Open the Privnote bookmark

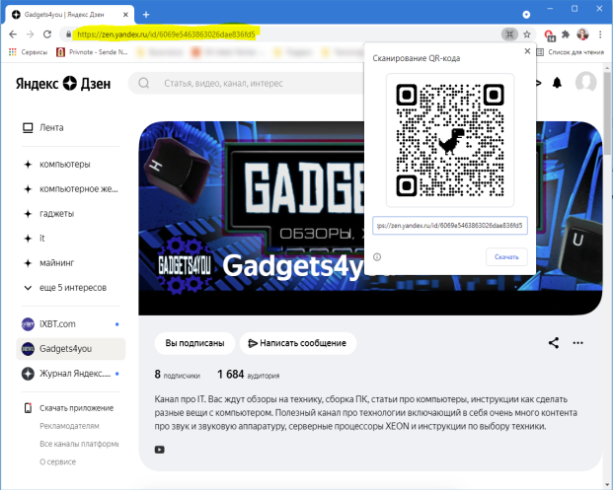pyautogui.click(x=93, y=52)
